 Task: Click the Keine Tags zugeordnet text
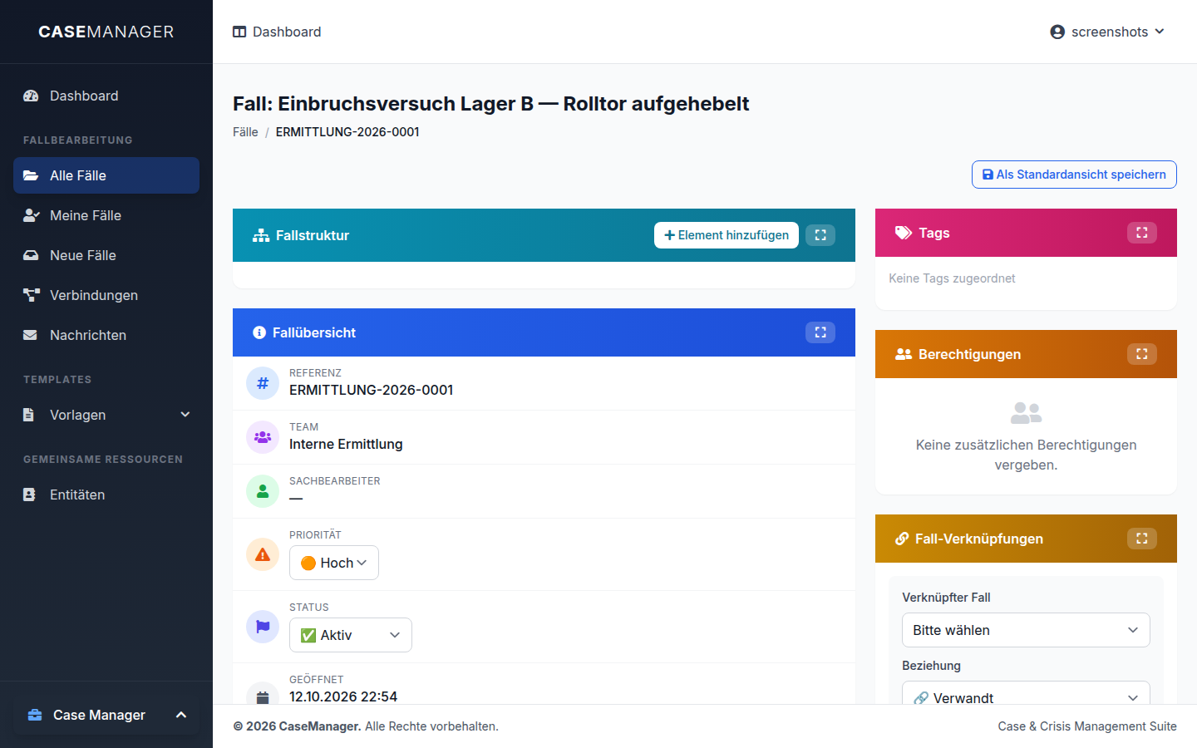click(952, 278)
